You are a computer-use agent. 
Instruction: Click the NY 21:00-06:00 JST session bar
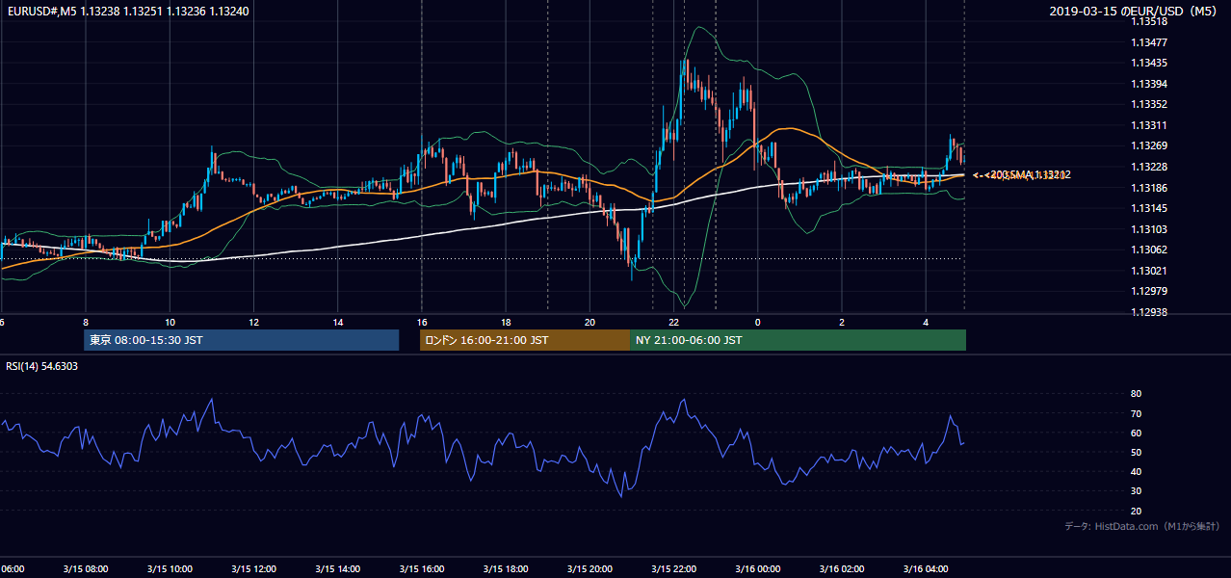click(798, 340)
